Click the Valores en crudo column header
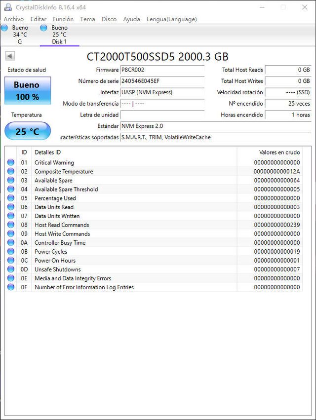 (x=270, y=152)
